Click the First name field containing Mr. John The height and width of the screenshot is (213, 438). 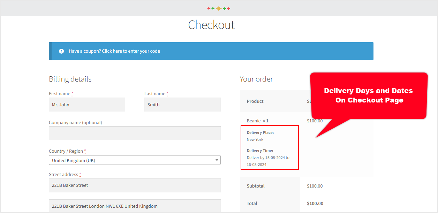(x=87, y=105)
